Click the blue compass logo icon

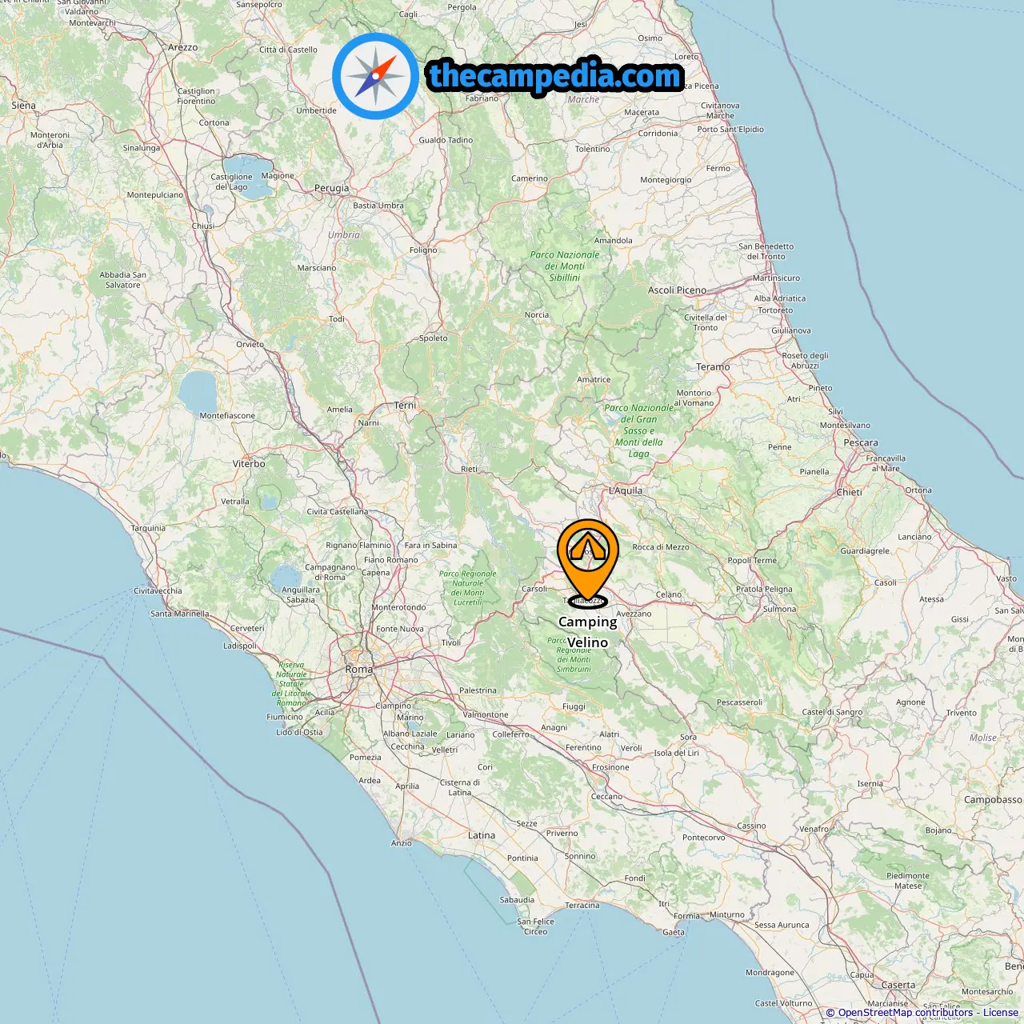pos(375,76)
